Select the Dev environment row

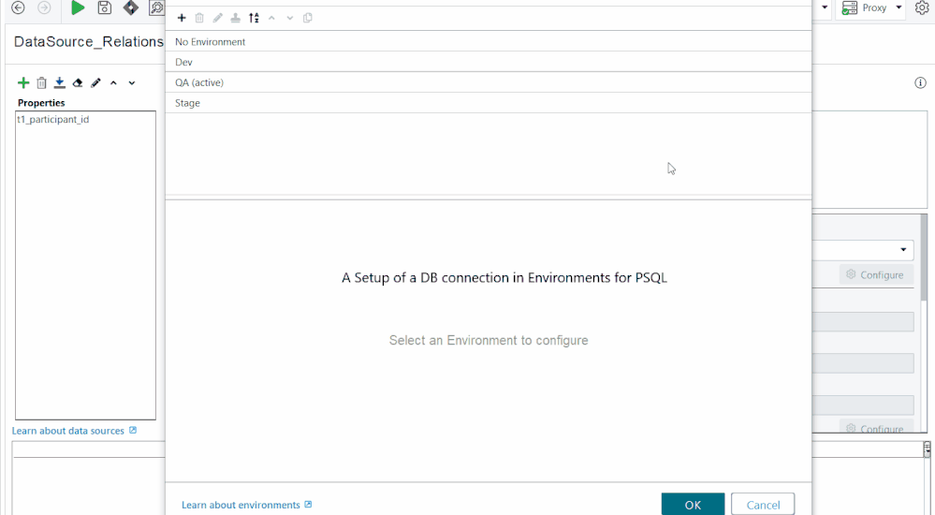489,62
